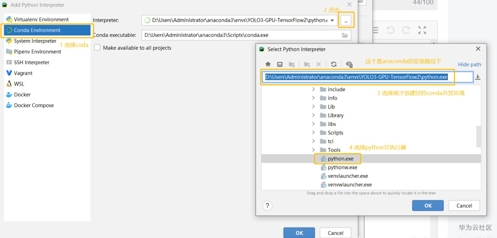Image resolution: width=497 pixels, height=238 pixels.
Task: Click the interpreter path text field in file chooser
Action: [x=367, y=77]
